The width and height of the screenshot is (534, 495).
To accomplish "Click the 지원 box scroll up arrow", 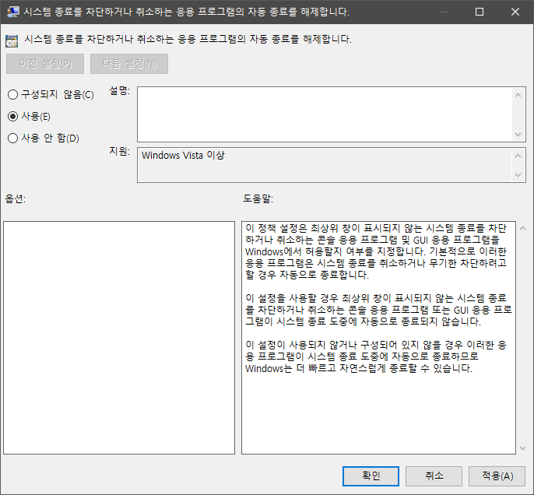I will [x=518, y=156].
